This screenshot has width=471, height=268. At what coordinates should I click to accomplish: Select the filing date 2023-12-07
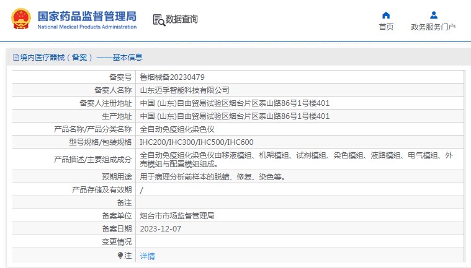pyautogui.click(x=160, y=229)
